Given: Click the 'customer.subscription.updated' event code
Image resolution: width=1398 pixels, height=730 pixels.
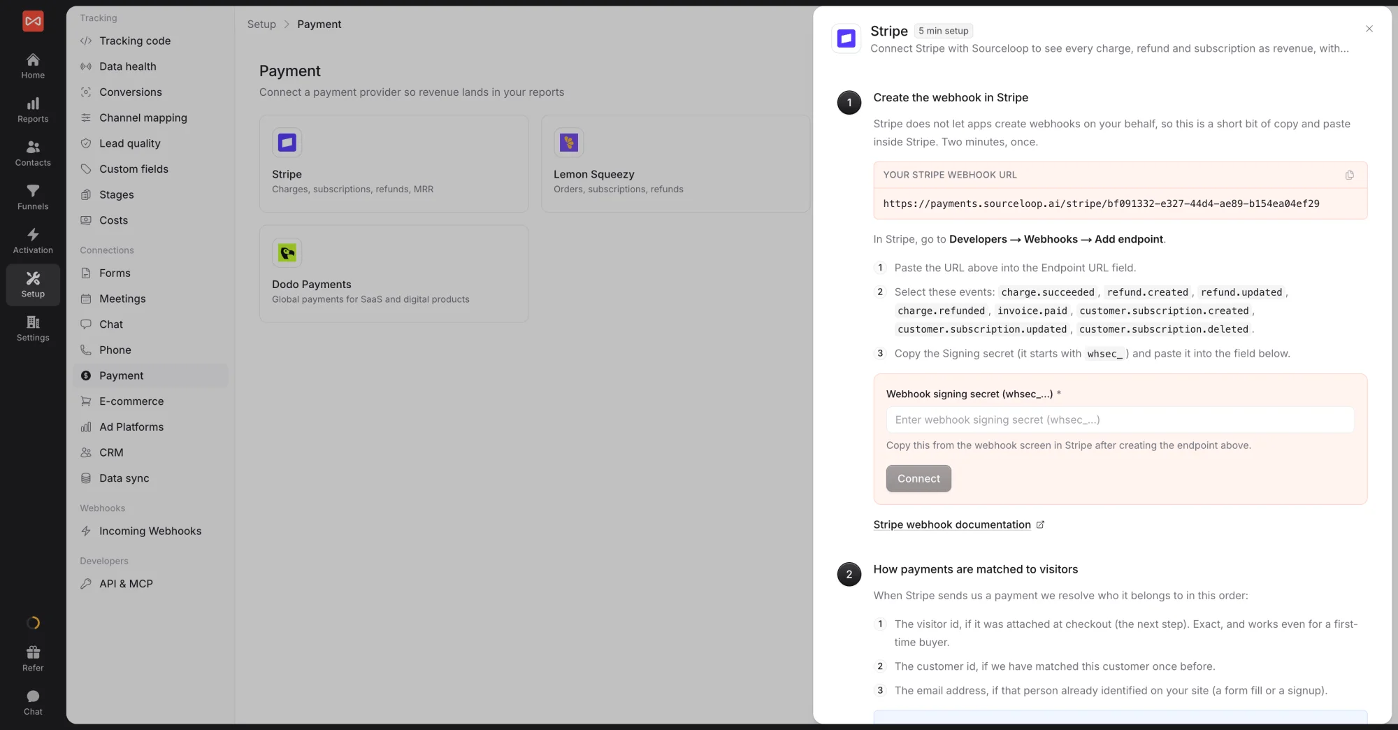Looking at the screenshot, I should click(x=981, y=329).
